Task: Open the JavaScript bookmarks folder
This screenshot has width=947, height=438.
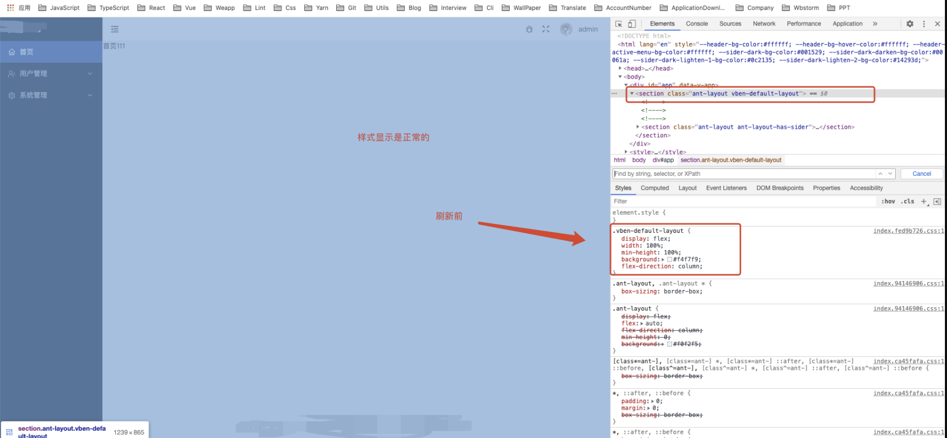Action: [59, 8]
